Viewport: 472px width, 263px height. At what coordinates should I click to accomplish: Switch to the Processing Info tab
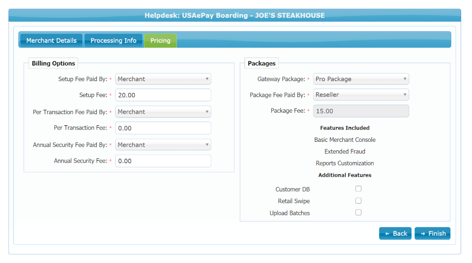113,41
